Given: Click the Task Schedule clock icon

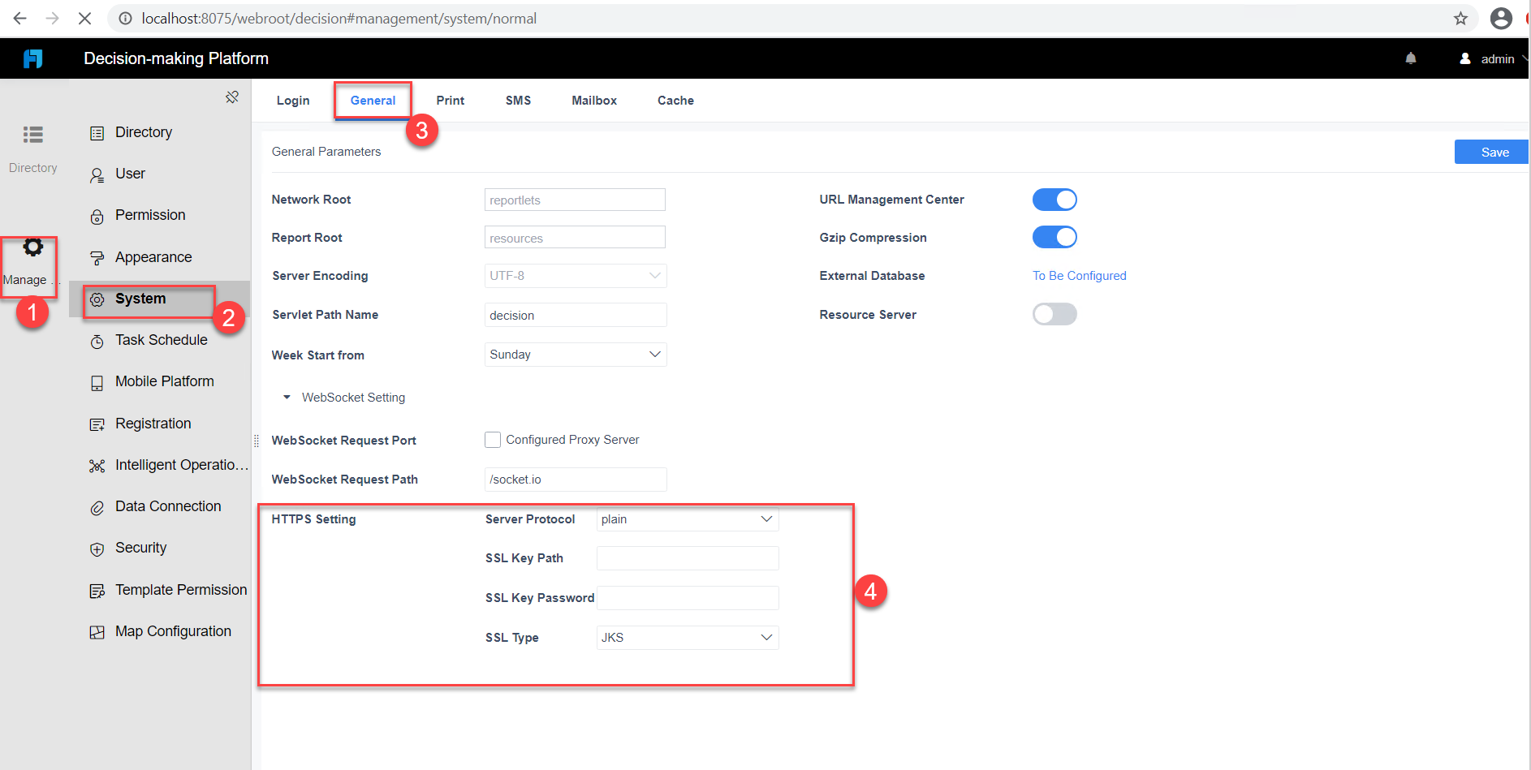Looking at the screenshot, I should click(x=97, y=341).
